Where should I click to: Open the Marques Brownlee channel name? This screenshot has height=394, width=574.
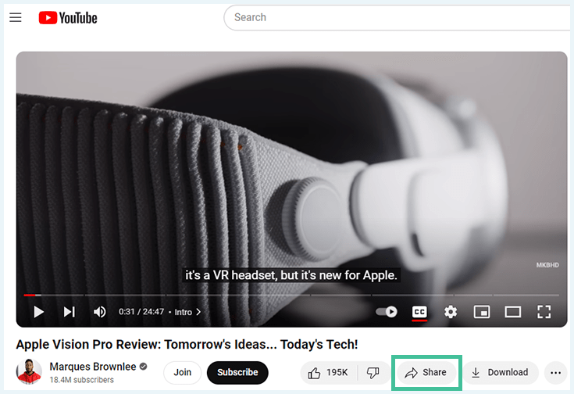(x=93, y=367)
